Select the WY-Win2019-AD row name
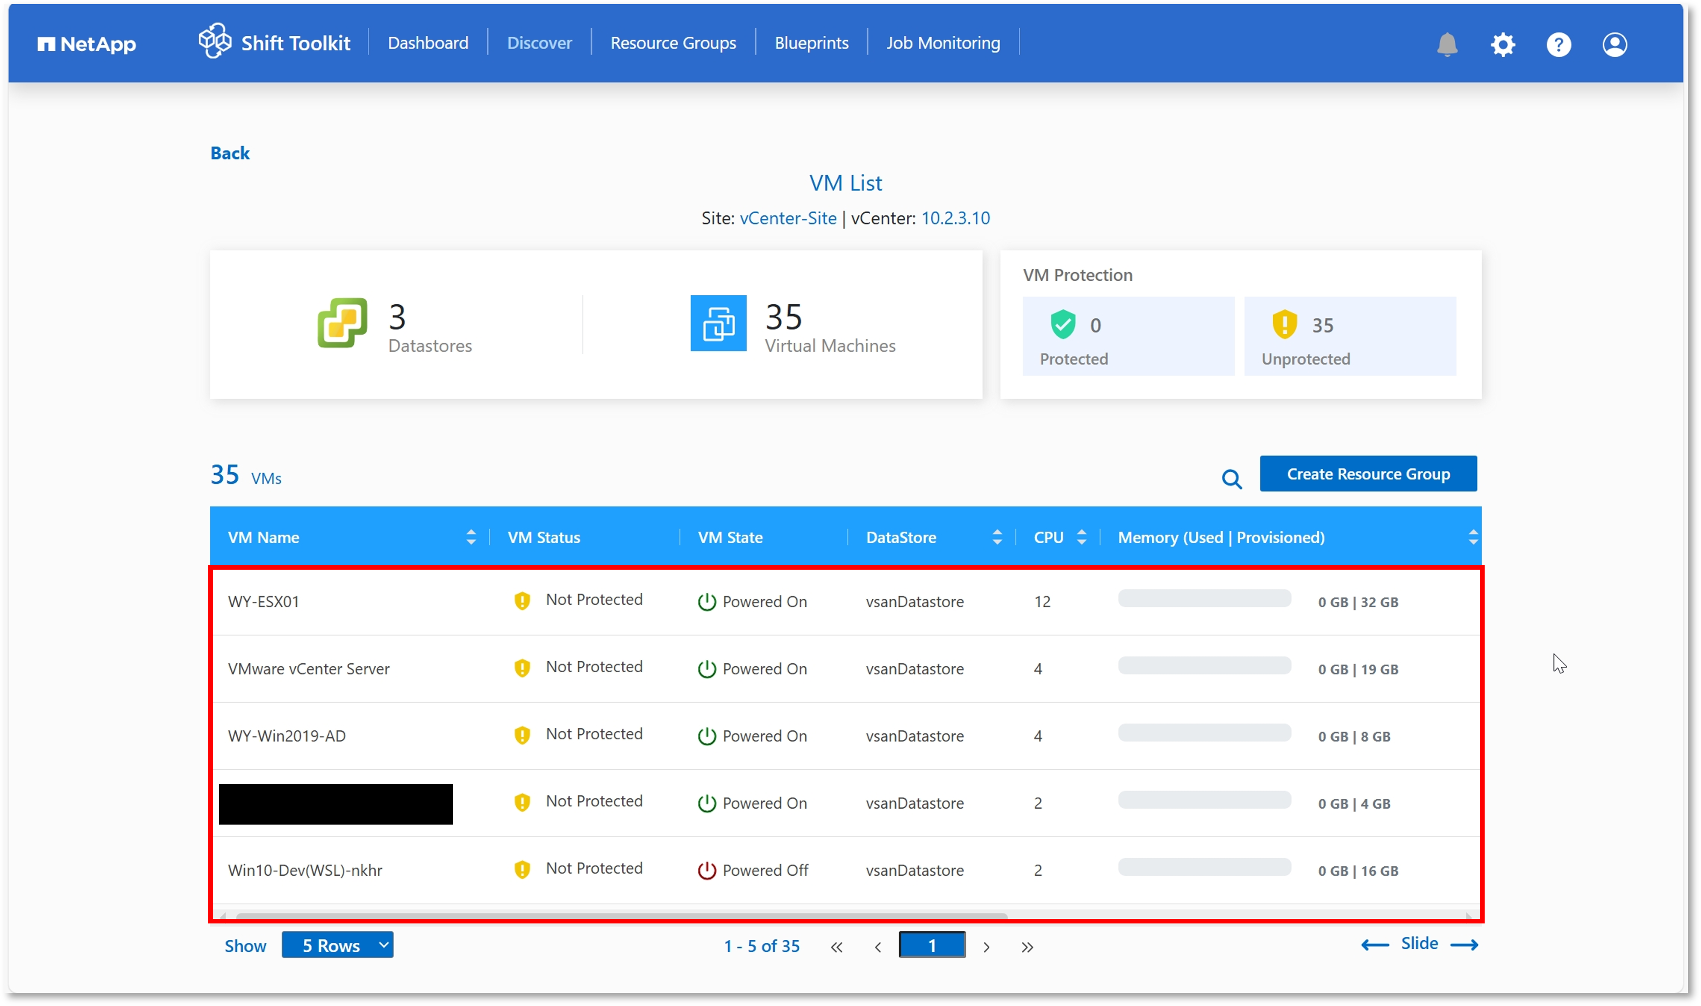The height and width of the screenshot is (1006, 1701). click(286, 736)
